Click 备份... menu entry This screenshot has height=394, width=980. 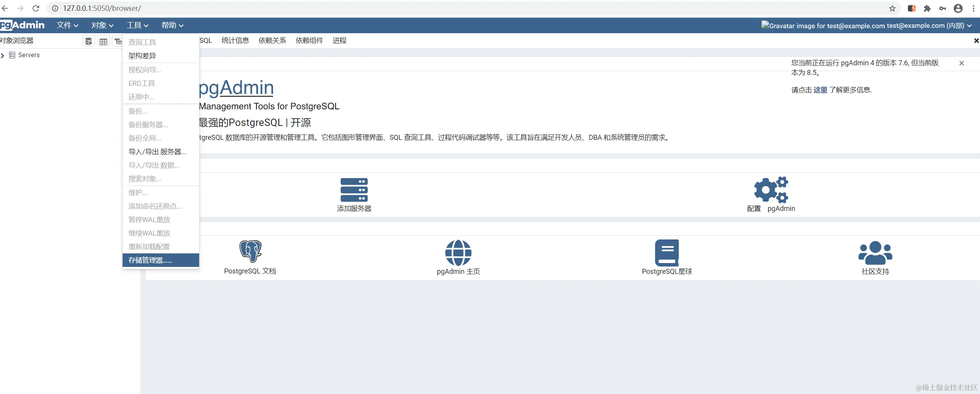pos(161,111)
